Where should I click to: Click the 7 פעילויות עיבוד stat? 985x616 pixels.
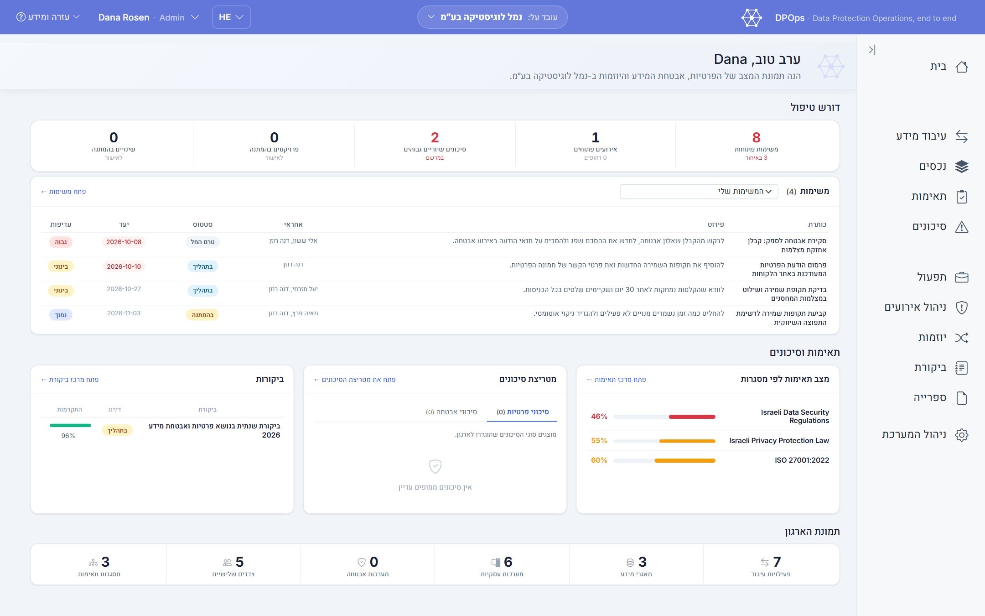click(771, 565)
